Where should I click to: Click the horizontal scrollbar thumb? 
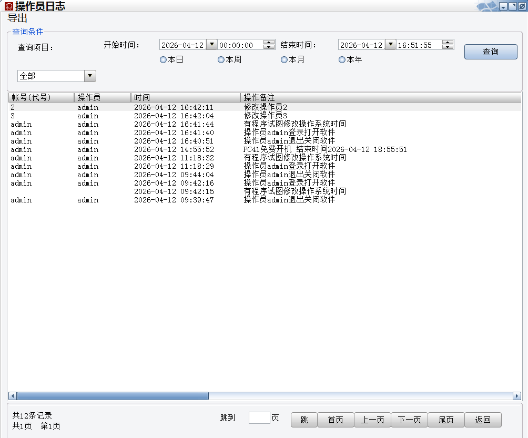click(x=113, y=396)
